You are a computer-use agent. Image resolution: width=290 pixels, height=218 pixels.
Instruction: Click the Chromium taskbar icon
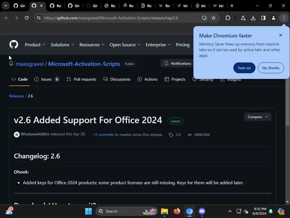click(189, 211)
